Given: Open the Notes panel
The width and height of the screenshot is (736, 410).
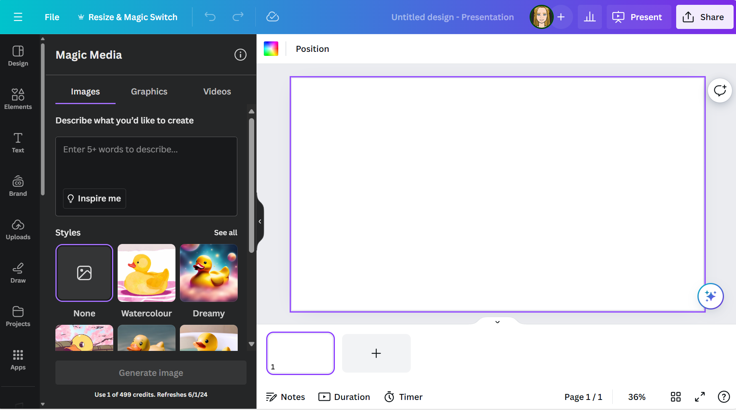Looking at the screenshot, I should [x=285, y=397].
